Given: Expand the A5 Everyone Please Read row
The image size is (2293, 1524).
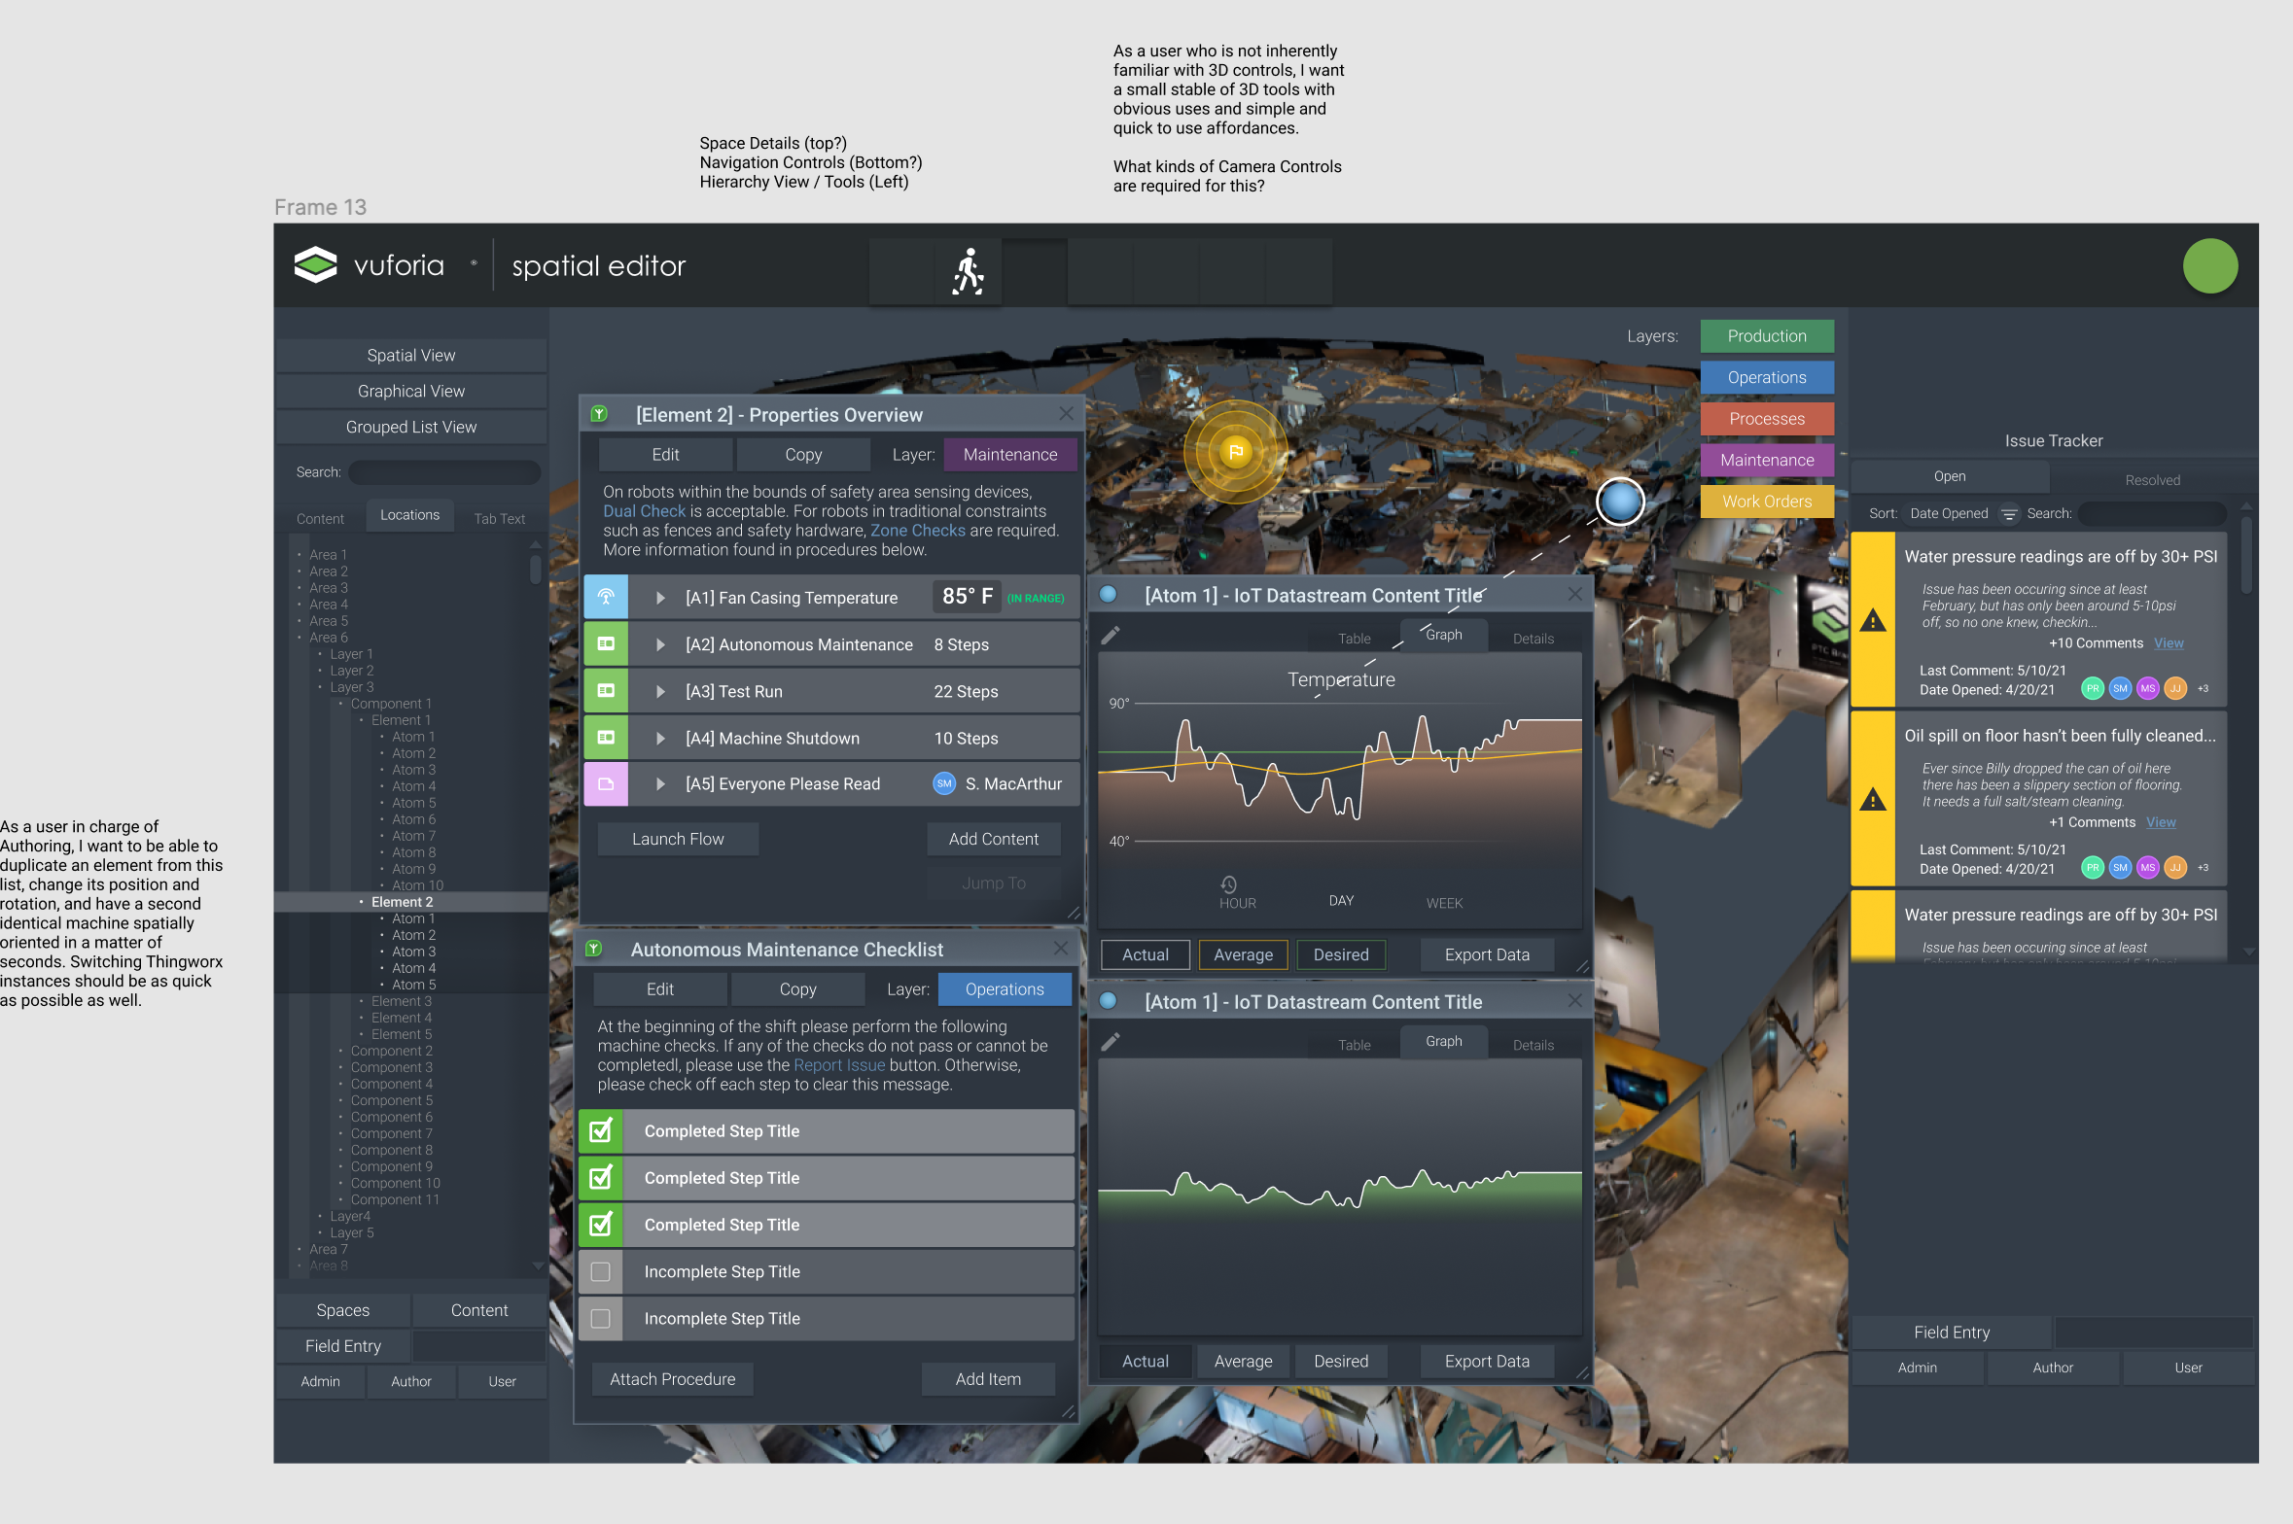Looking at the screenshot, I should click(660, 783).
